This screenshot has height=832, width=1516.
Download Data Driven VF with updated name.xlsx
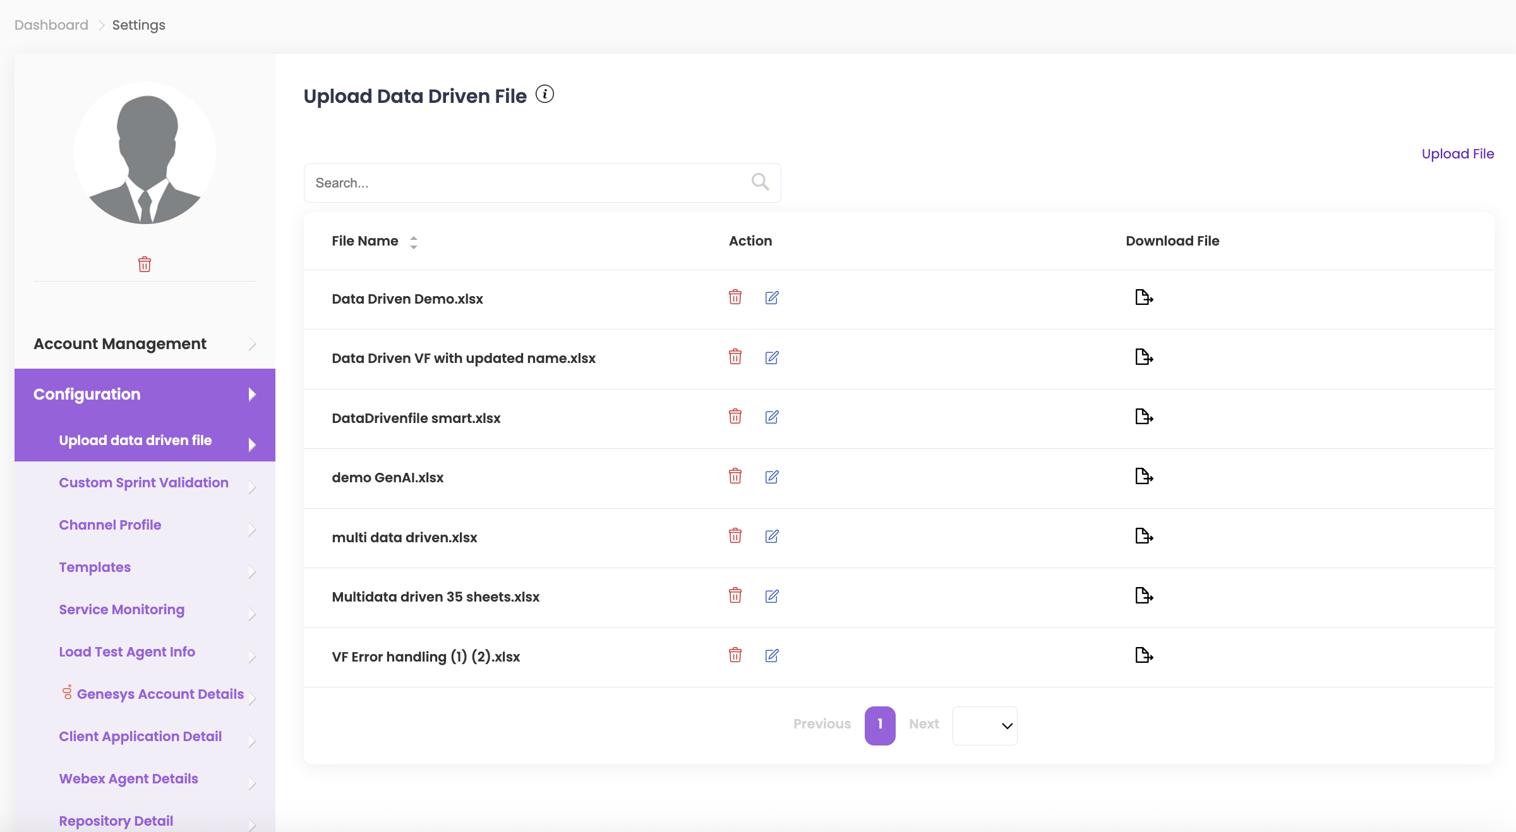pos(1143,357)
